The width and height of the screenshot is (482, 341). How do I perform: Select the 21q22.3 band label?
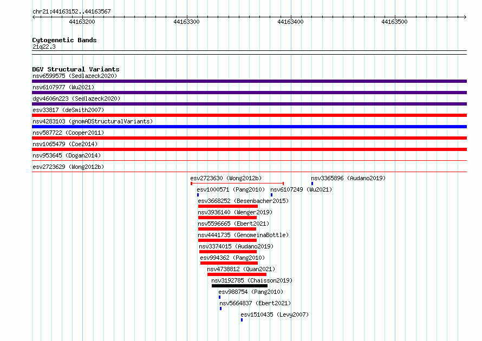44,47
